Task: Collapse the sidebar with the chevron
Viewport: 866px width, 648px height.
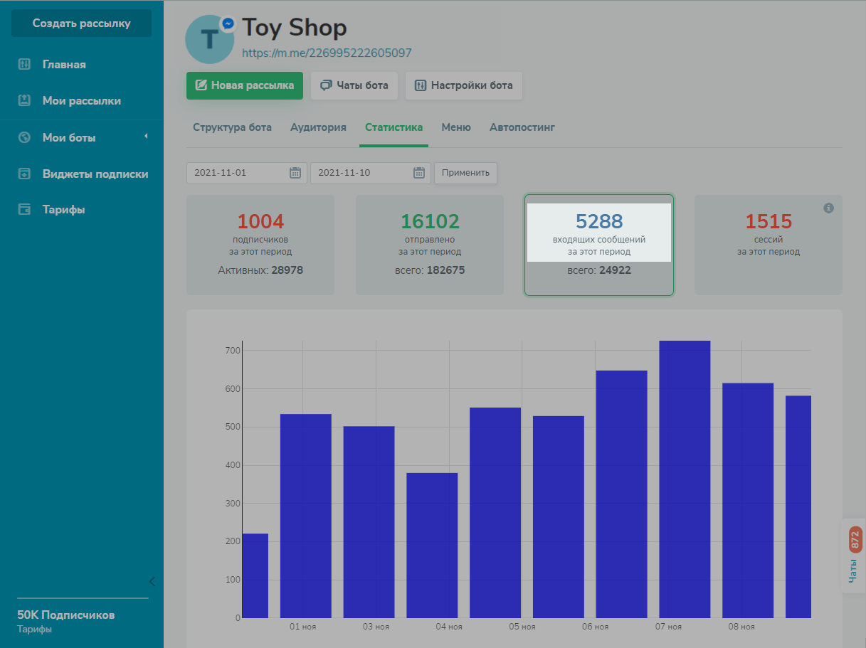Action: click(x=152, y=581)
